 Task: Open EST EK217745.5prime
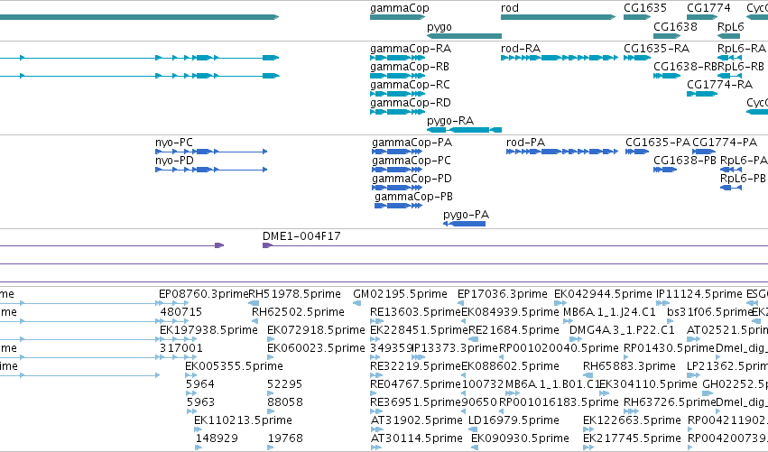tap(632, 438)
